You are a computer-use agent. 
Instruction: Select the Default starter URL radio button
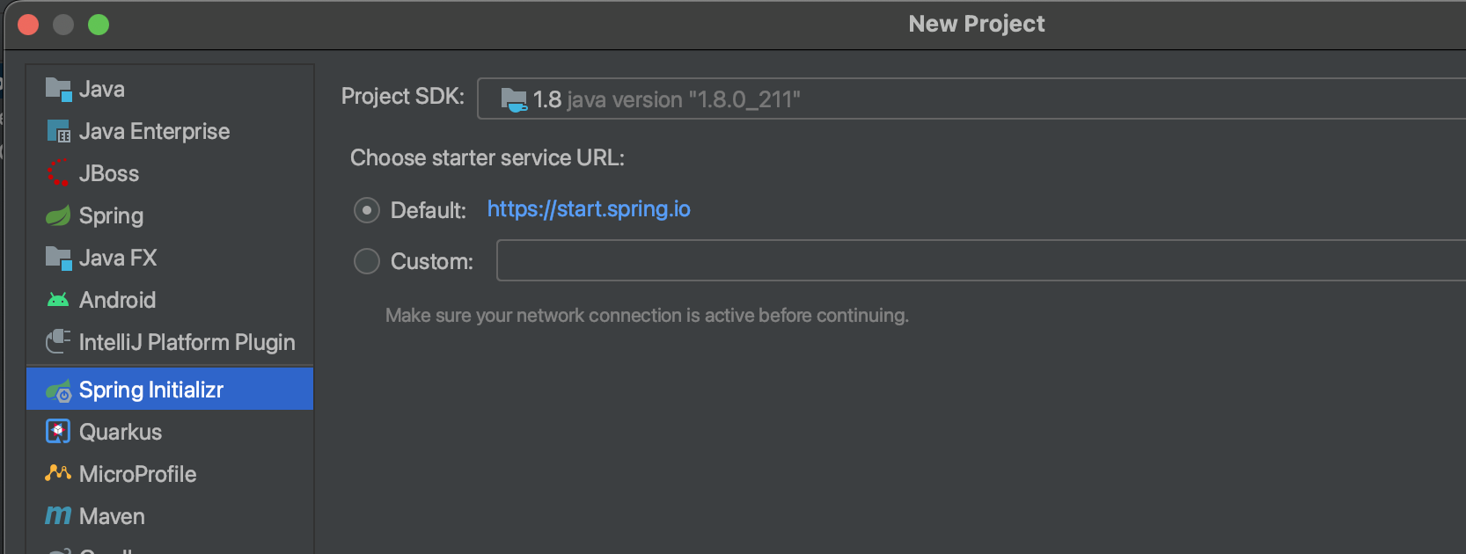367,210
